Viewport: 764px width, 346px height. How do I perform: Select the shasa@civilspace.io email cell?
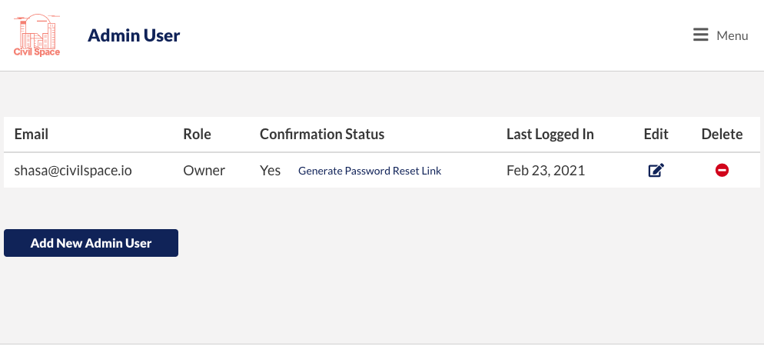tap(73, 171)
